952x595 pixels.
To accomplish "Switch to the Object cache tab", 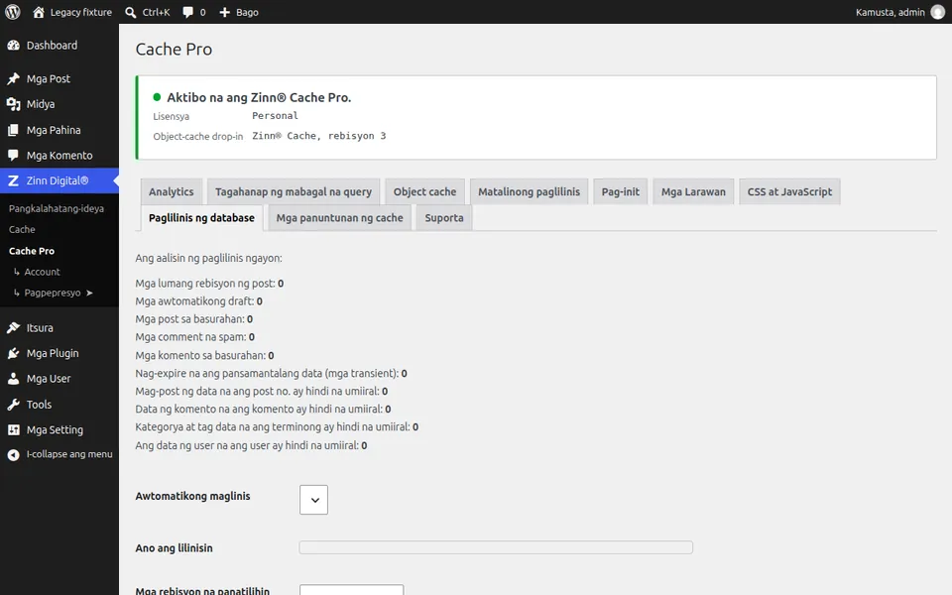I will (425, 191).
